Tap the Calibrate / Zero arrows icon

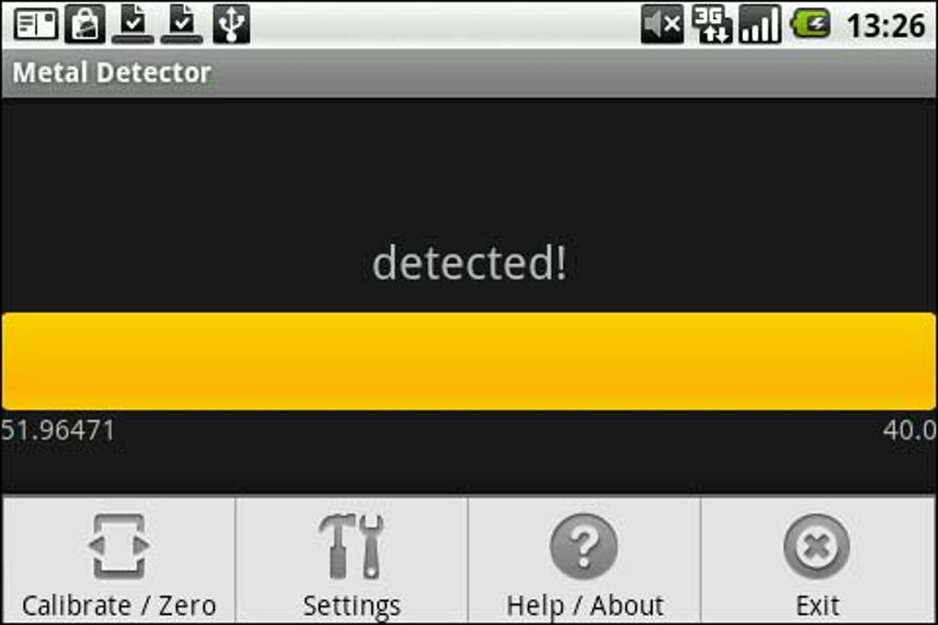119,546
